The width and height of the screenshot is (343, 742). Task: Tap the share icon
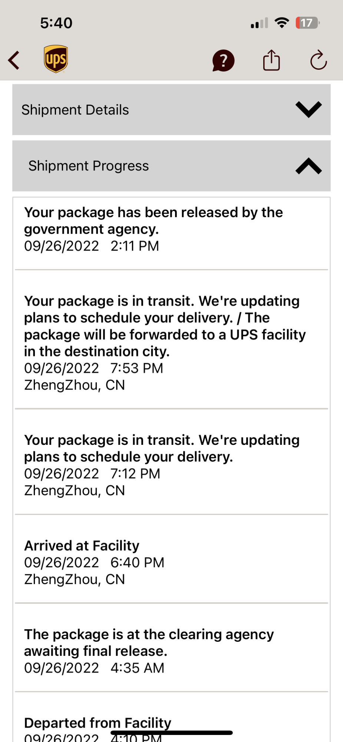click(x=271, y=60)
